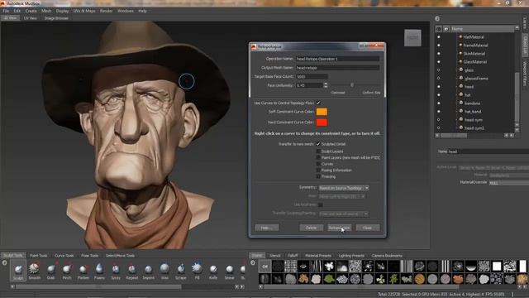
Task: Click the Target Base Face Count field
Action: [312, 77]
